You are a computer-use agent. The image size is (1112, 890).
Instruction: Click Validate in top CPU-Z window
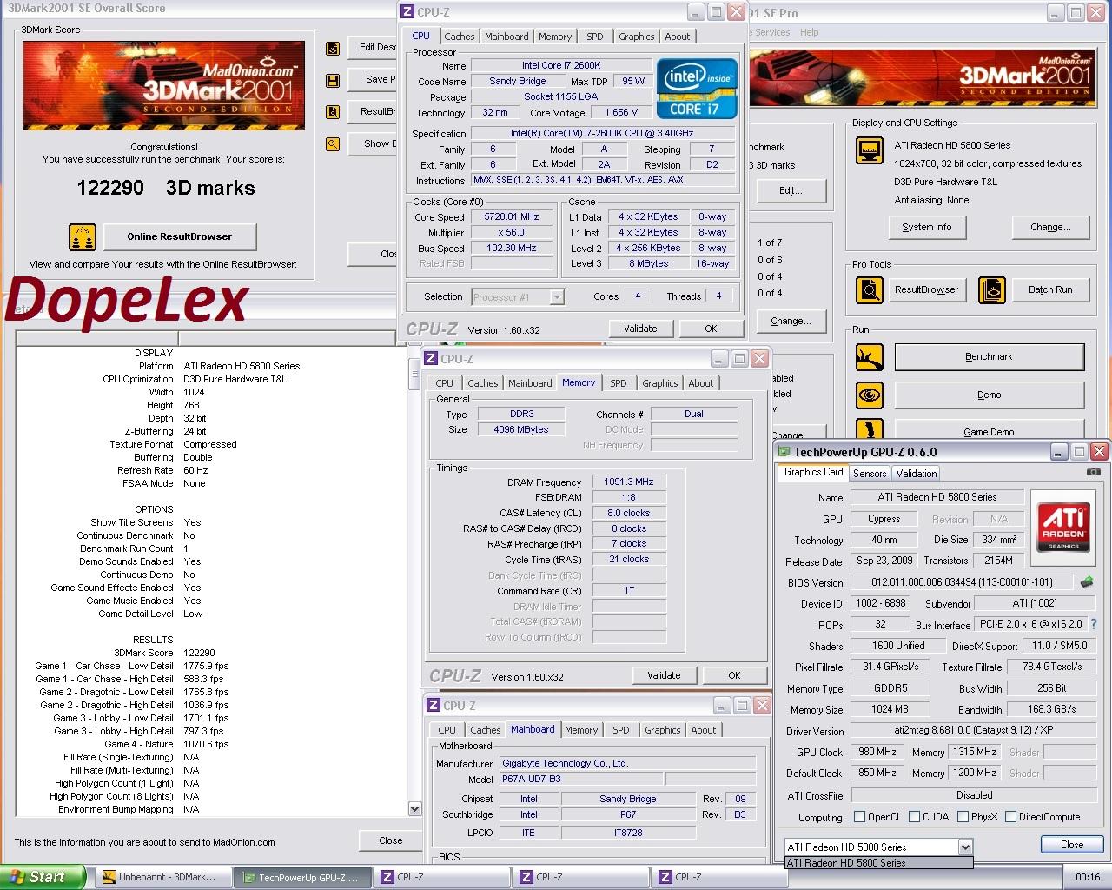pyautogui.click(x=640, y=329)
